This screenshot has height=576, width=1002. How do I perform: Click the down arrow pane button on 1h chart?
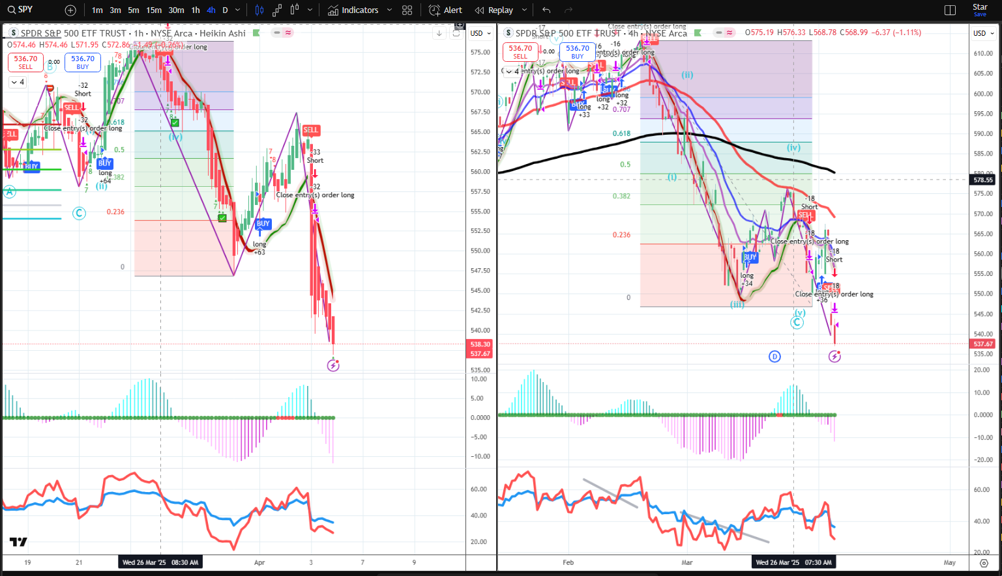click(x=439, y=33)
